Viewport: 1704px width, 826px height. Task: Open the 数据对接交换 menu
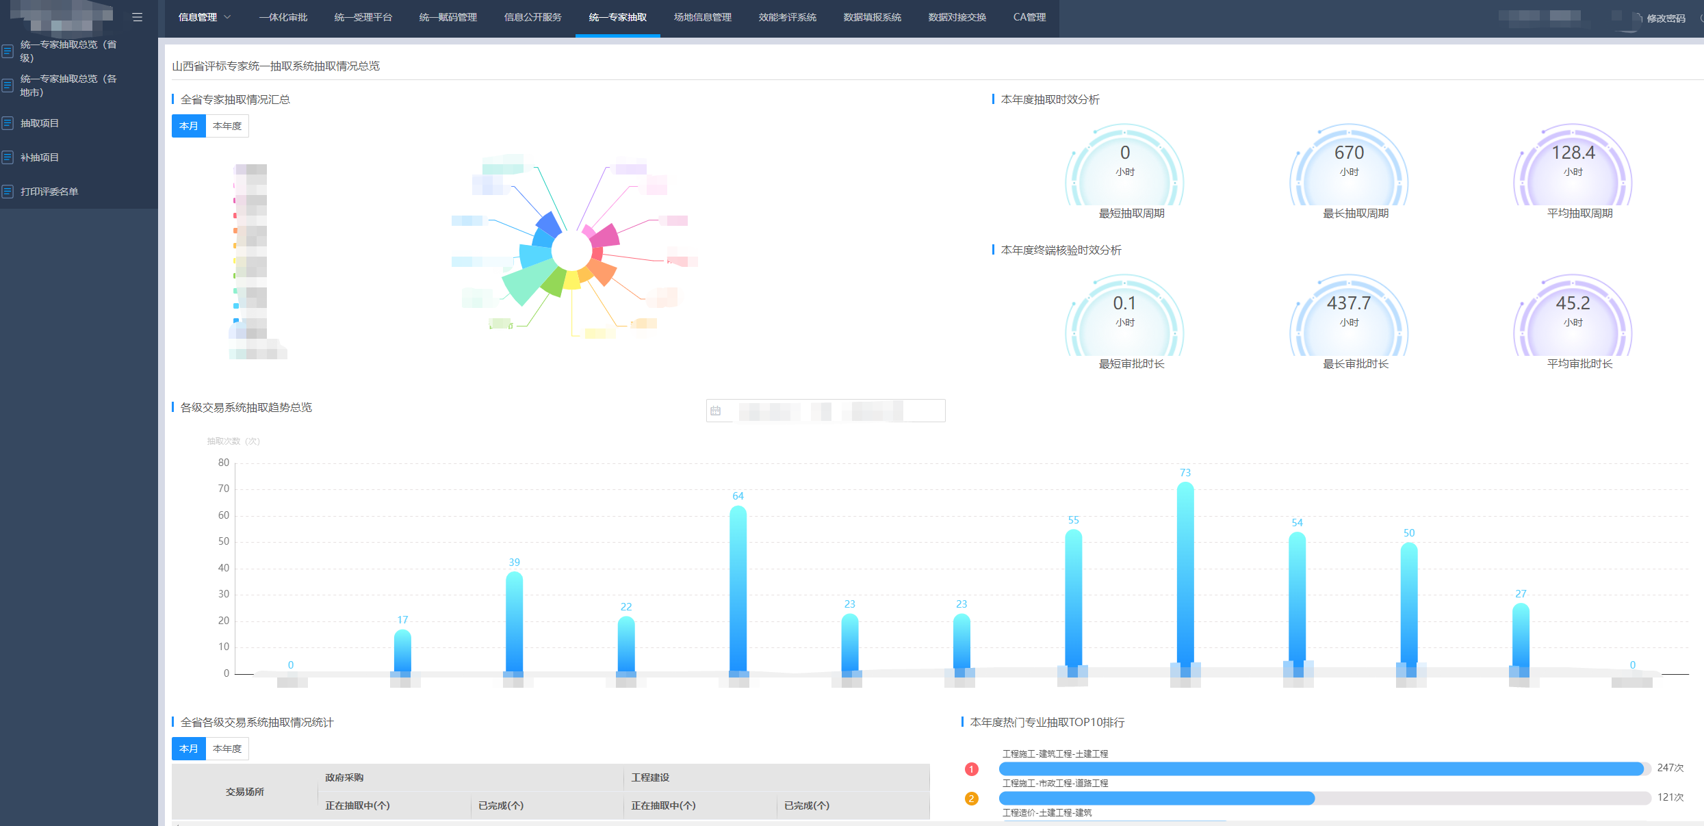(957, 17)
